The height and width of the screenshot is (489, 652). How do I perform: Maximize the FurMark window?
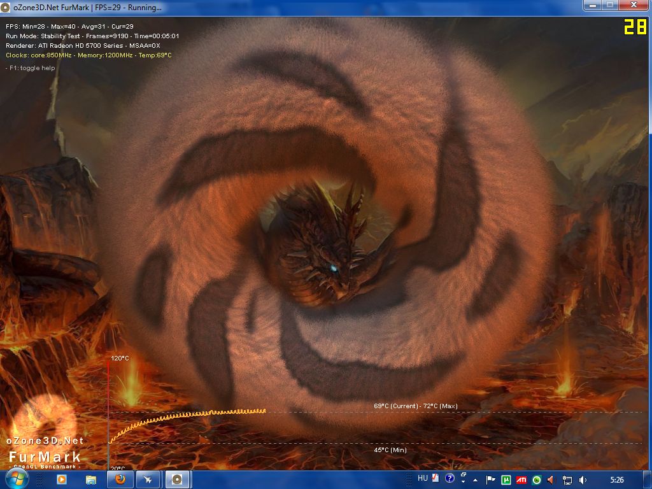coord(610,5)
